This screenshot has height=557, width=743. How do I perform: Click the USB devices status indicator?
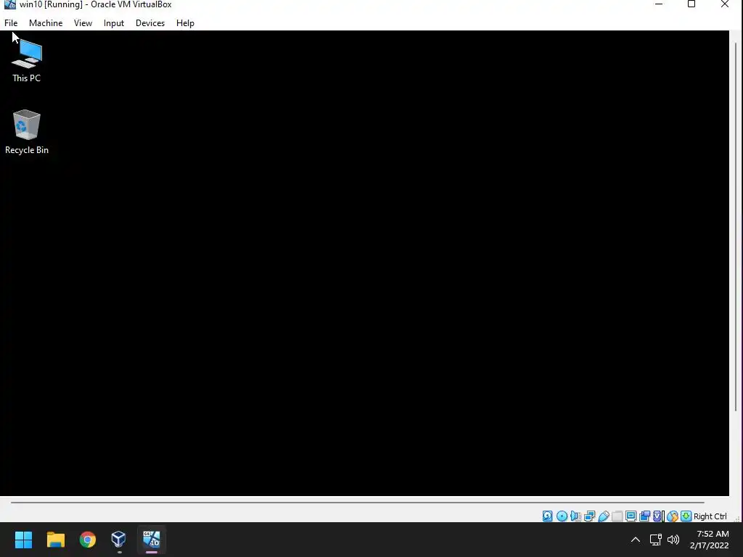point(604,516)
